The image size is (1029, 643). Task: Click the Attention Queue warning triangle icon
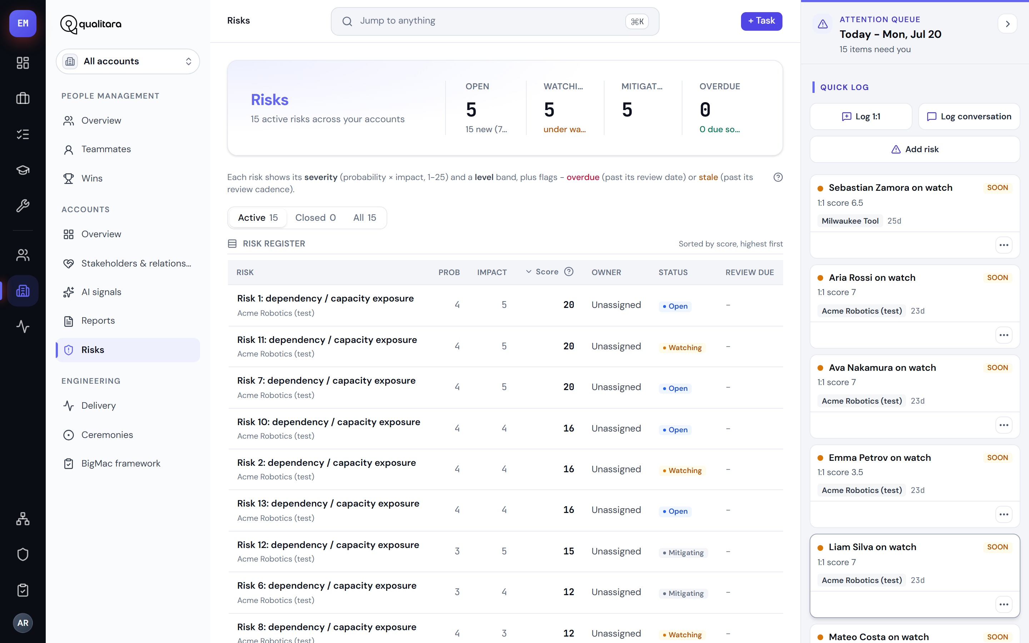tap(823, 24)
